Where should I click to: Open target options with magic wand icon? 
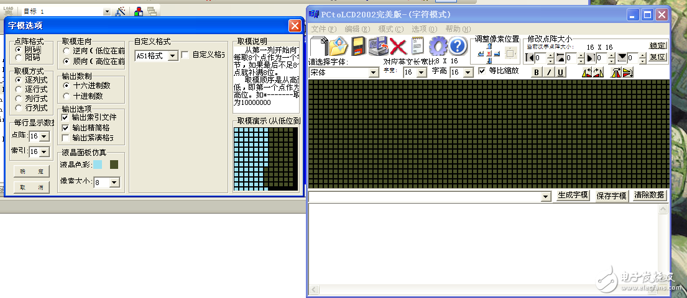pos(120,11)
